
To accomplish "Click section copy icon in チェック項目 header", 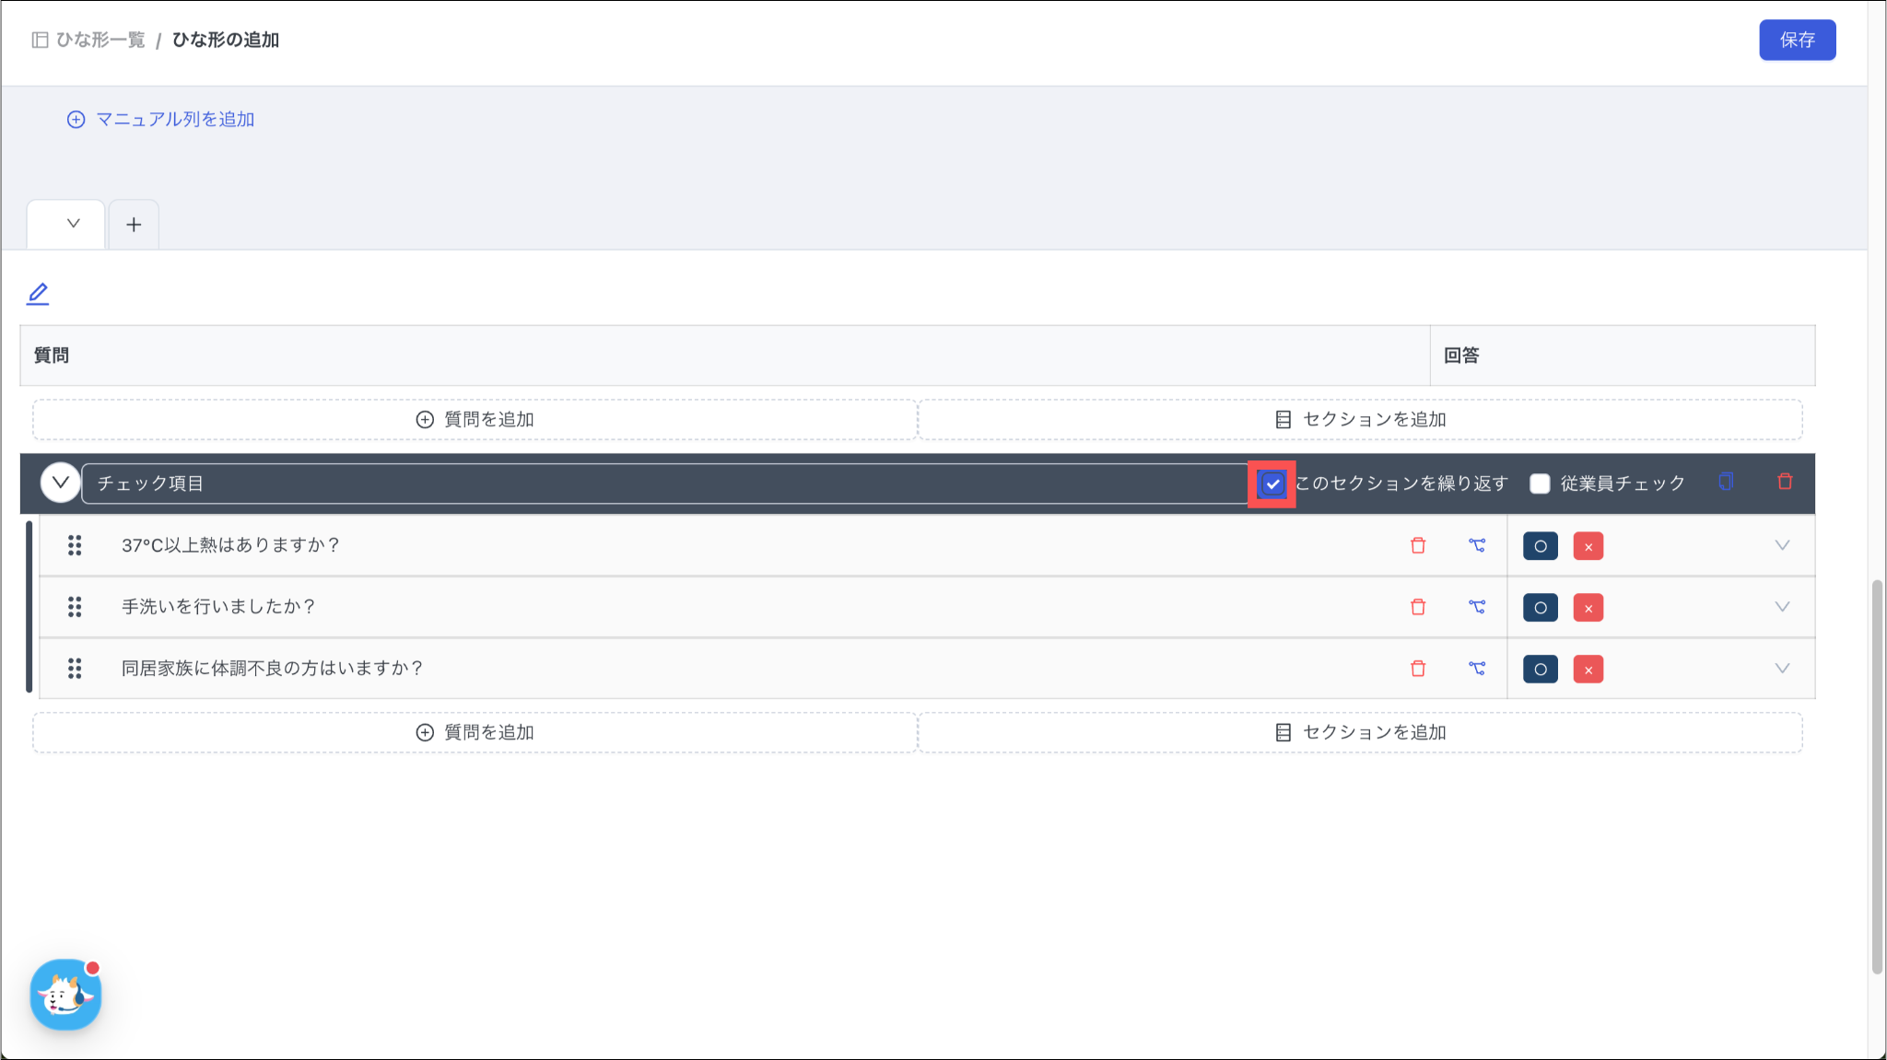I will click(1726, 482).
